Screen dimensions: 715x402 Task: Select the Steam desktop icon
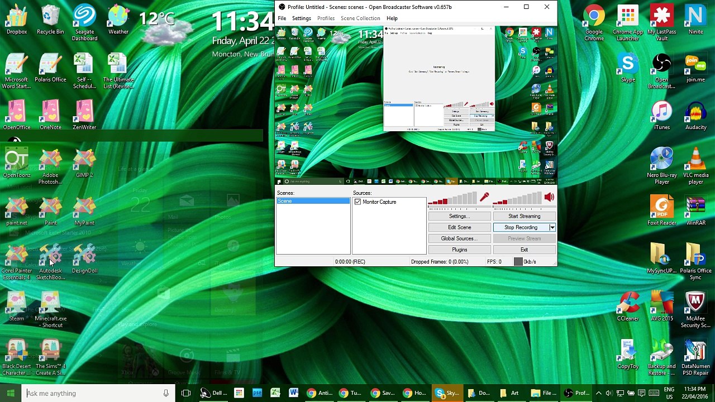click(x=17, y=307)
